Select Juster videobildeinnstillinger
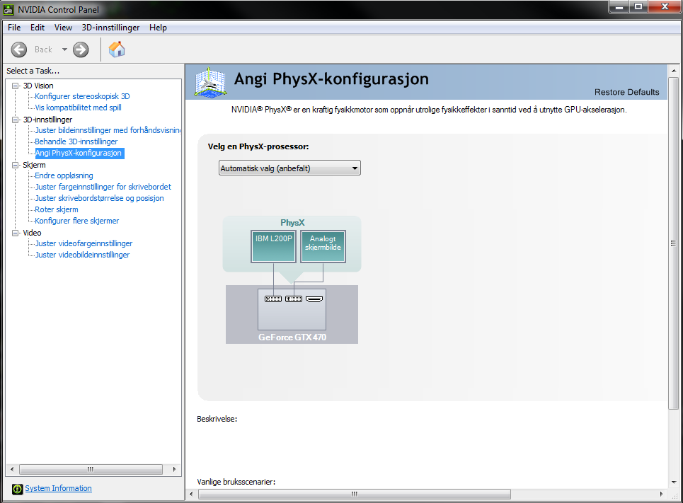683x503 pixels. (x=82, y=255)
